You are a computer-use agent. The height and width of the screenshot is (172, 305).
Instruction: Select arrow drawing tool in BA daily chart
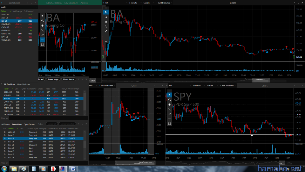tap(42, 35)
